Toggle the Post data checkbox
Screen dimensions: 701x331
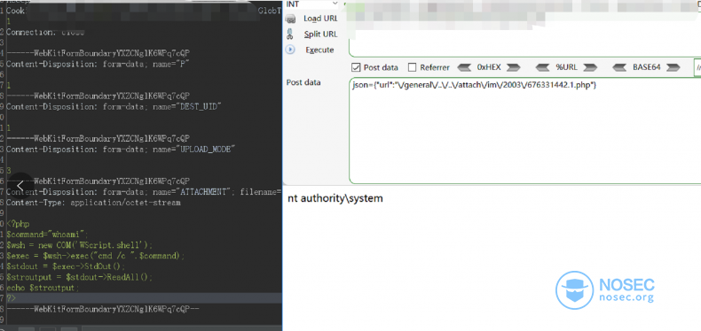356,67
